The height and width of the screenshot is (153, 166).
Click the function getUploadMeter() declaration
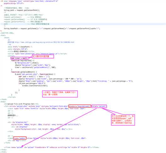24,72
